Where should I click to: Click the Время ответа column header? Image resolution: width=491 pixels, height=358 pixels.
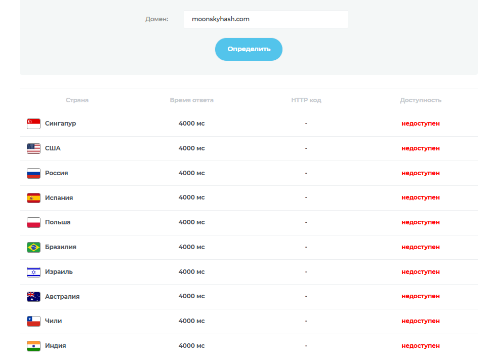(x=191, y=100)
